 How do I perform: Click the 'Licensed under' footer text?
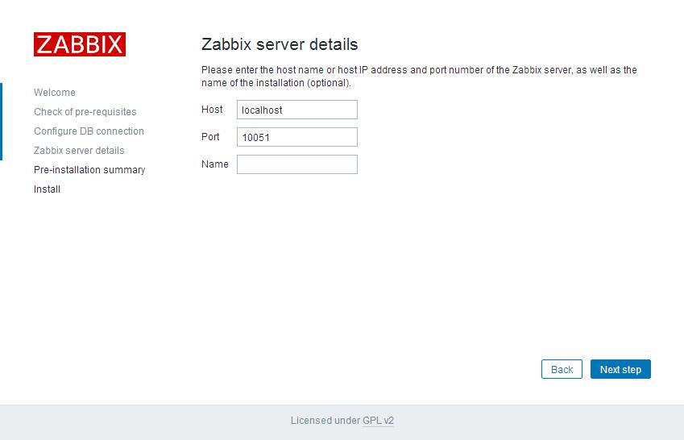pos(325,421)
